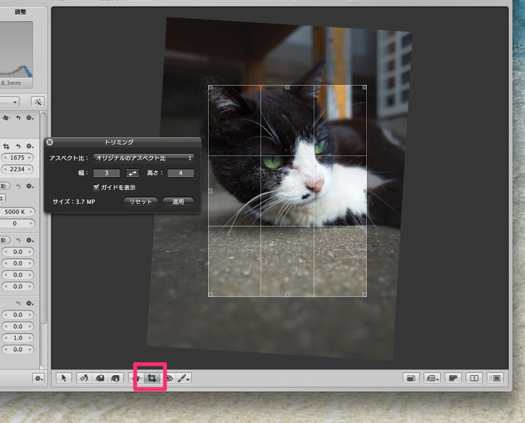
Task: Select the 調整 tab
Action: (x=20, y=12)
